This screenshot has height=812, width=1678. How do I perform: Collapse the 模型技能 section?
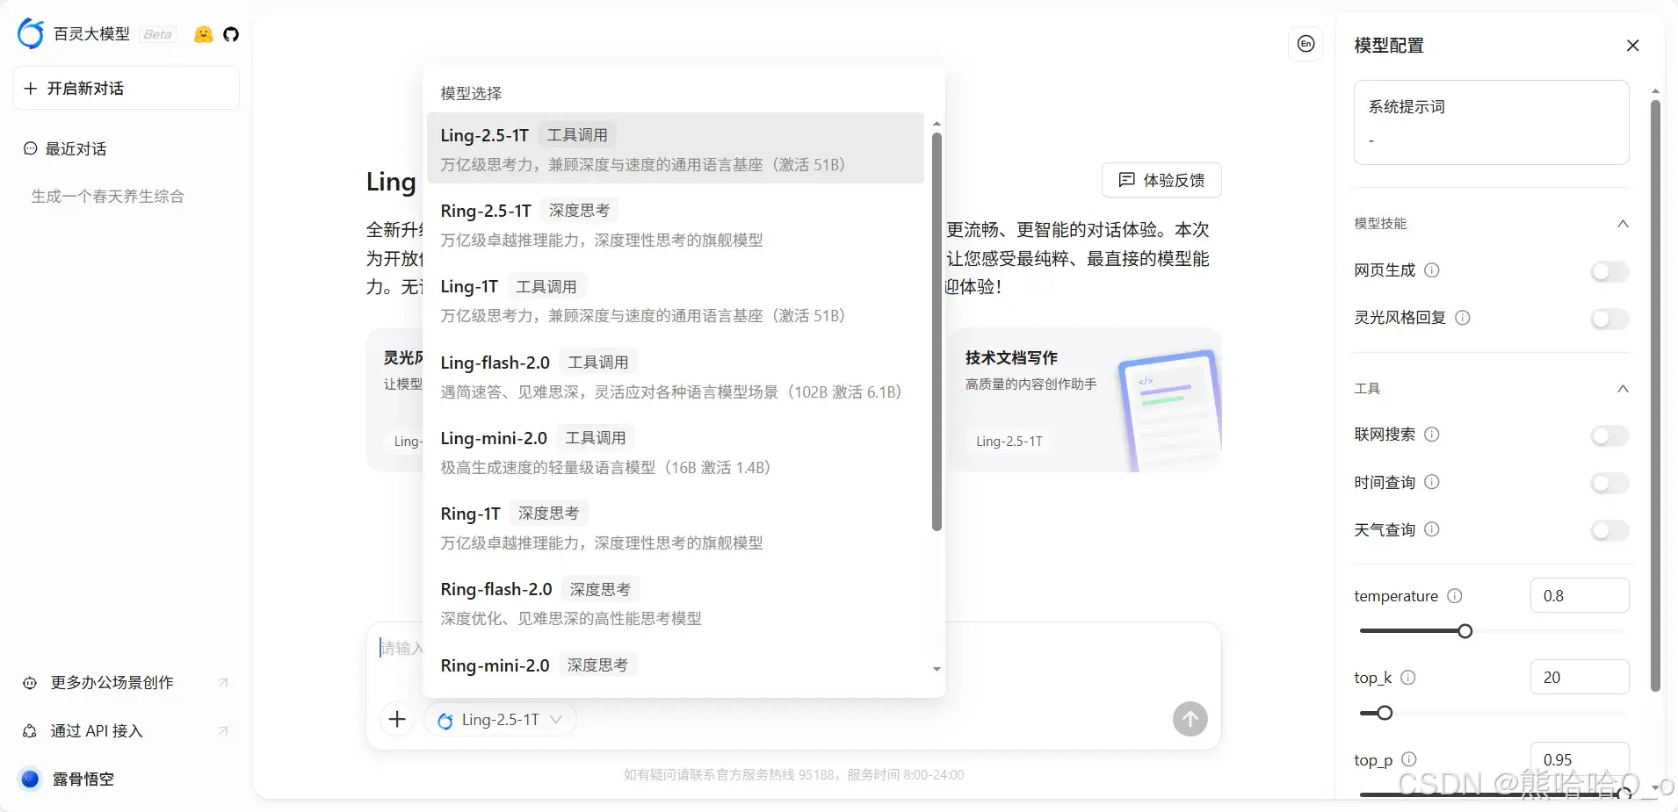pyautogui.click(x=1623, y=224)
